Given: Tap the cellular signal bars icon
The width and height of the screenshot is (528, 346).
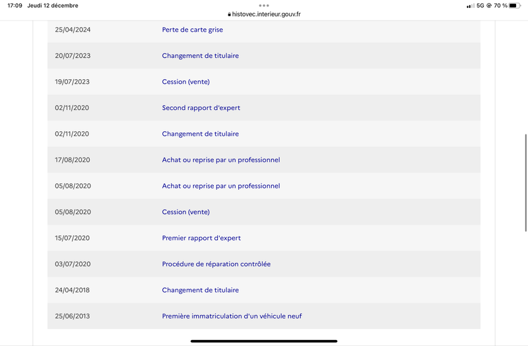Looking at the screenshot, I should point(470,6).
